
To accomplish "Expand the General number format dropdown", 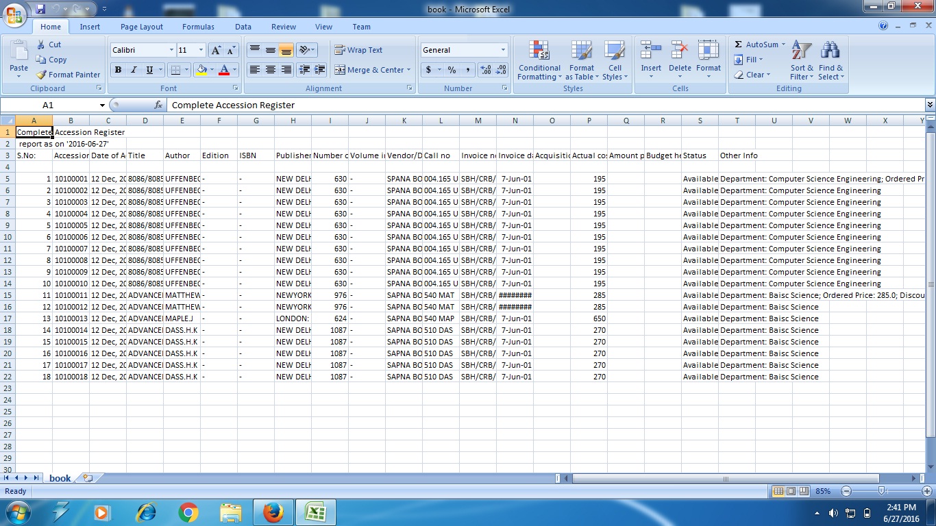I will coord(503,50).
